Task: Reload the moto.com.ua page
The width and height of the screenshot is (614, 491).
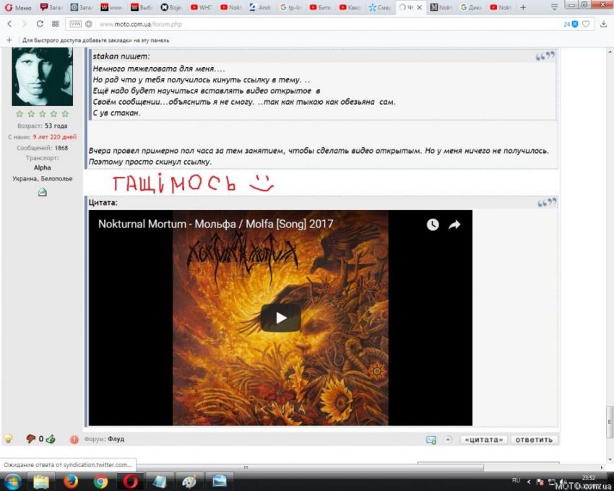Action: pos(40,24)
